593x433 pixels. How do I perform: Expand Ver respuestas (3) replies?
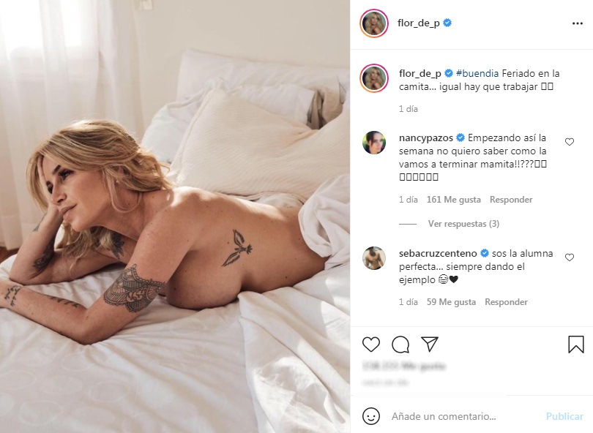pyautogui.click(x=463, y=224)
